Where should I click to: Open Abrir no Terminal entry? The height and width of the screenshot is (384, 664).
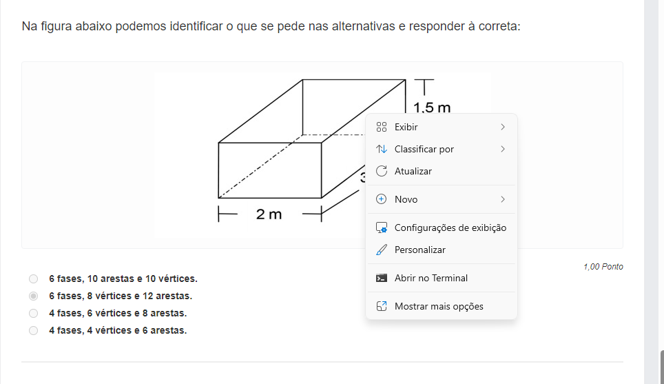point(430,278)
